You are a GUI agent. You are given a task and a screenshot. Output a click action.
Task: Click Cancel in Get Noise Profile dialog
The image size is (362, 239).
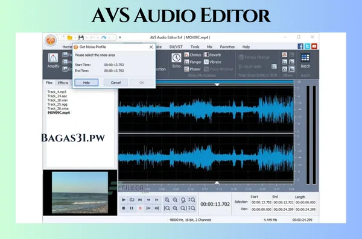(x=116, y=82)
